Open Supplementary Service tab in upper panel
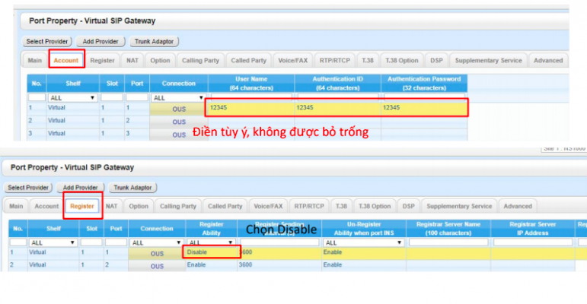Image resolution: width=587 pixels, height=304 pixels. coord(489,60)
